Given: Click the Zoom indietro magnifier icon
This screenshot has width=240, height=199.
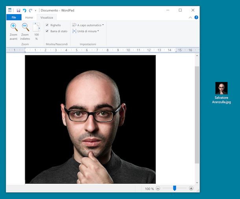Looking at the screenshot, I should pos(25,27).
